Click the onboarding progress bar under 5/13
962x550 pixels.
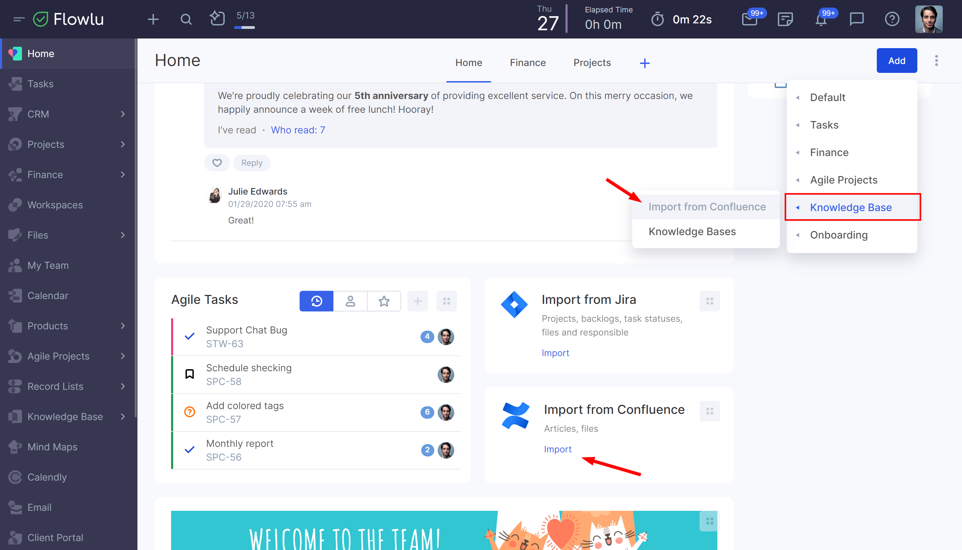pos(245,27)
